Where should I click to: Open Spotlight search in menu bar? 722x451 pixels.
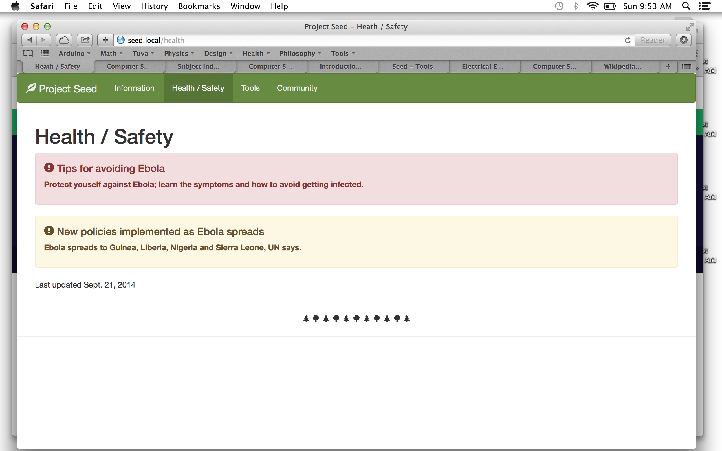(686, 6)
